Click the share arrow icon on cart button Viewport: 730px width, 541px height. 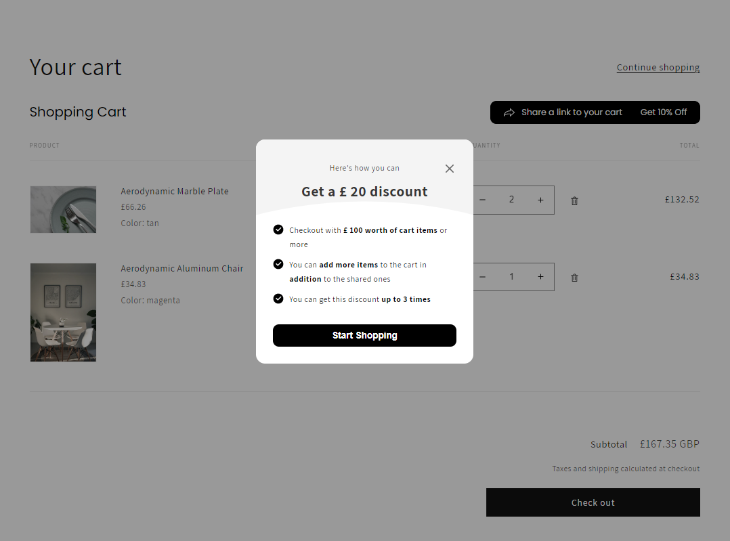click(511, 112)
